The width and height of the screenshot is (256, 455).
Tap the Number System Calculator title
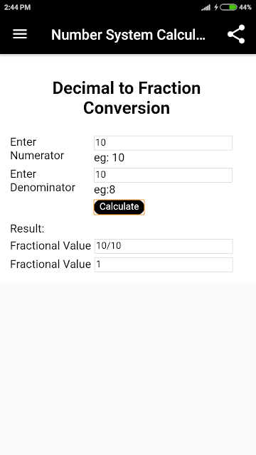tap(128, 35)
